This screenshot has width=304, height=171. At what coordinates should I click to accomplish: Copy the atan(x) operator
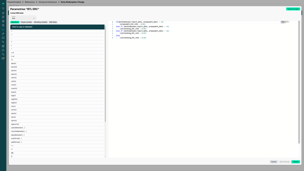point(57,74)
